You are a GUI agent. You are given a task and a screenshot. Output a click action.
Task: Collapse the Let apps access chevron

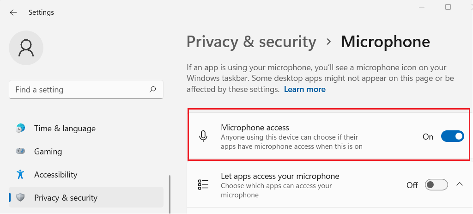[x=460, y=184]
